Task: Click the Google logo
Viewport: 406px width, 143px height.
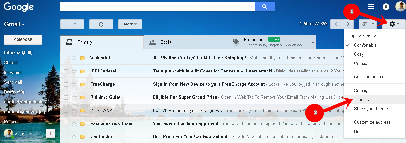Action: [x=19, y=7]
